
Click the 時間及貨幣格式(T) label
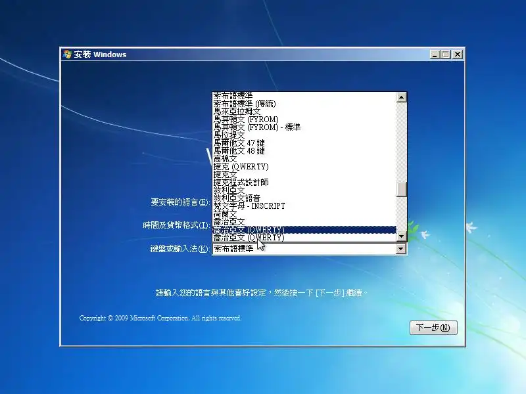[x=176, y=225]
